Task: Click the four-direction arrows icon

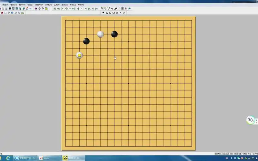Action: (9, 13)
